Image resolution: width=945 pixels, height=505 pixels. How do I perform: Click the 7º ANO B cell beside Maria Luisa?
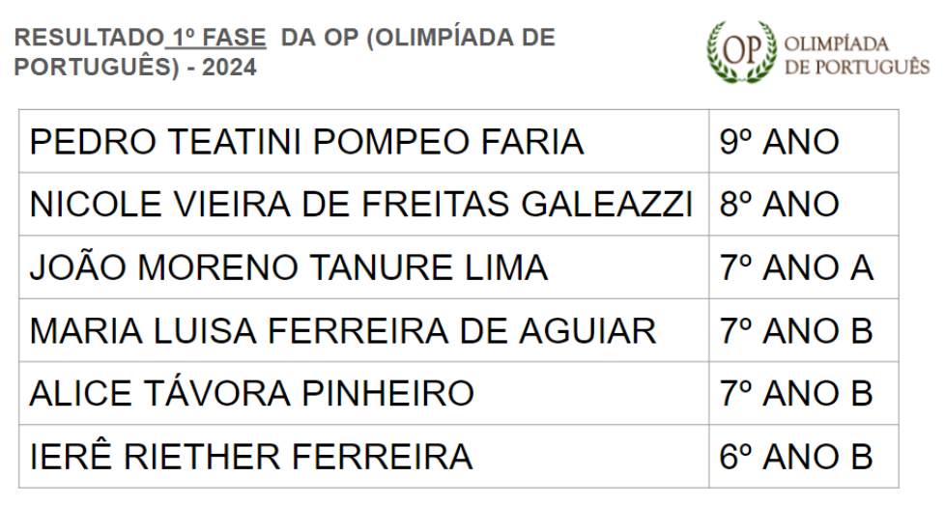[x=804, y=330]
